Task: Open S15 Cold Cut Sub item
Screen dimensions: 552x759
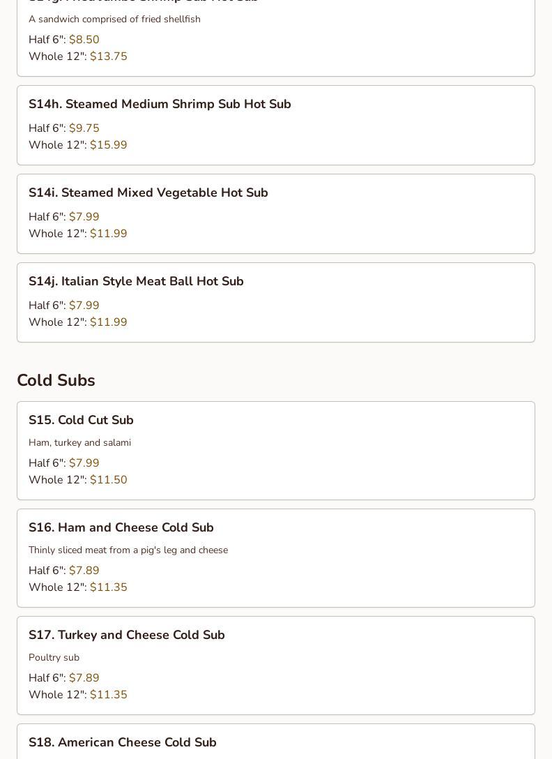Action: click(81, 420)
